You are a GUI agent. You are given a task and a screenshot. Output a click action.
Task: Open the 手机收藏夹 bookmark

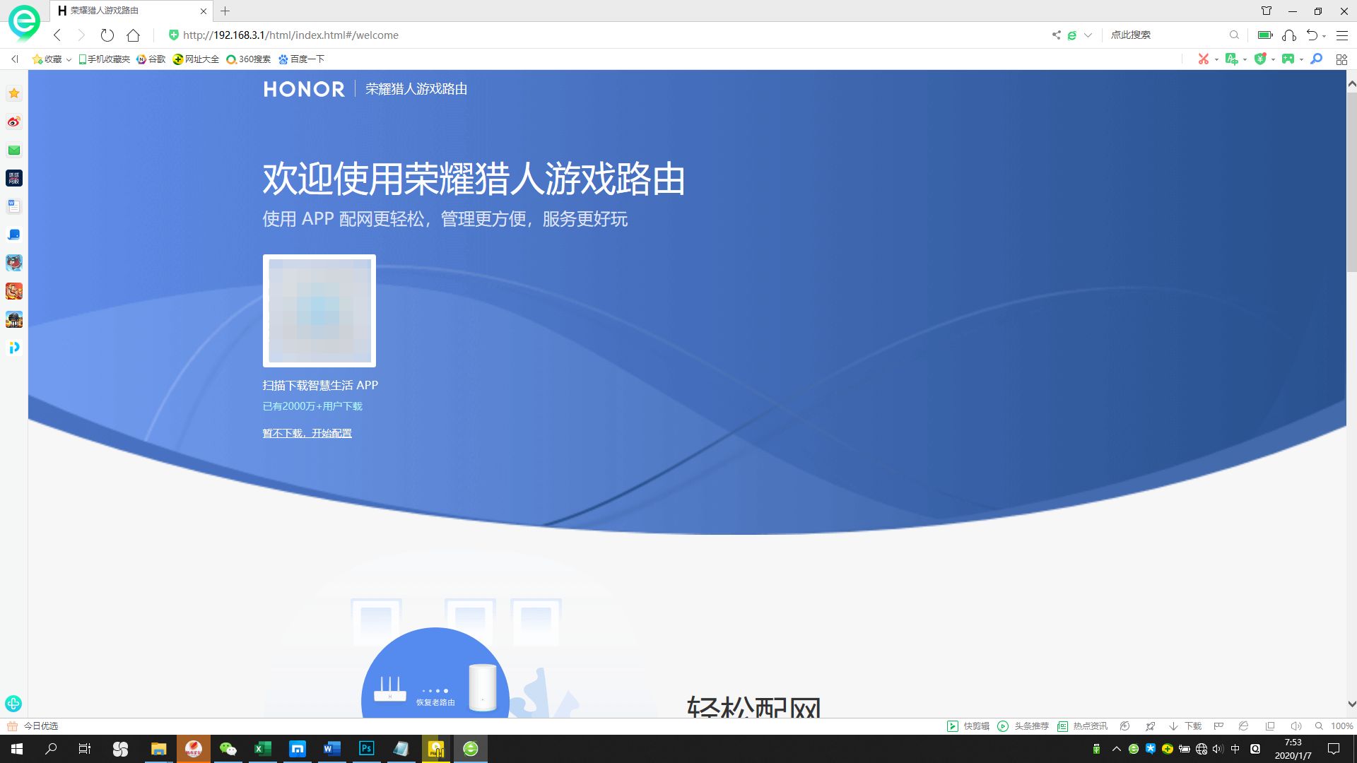click(104, 59)
